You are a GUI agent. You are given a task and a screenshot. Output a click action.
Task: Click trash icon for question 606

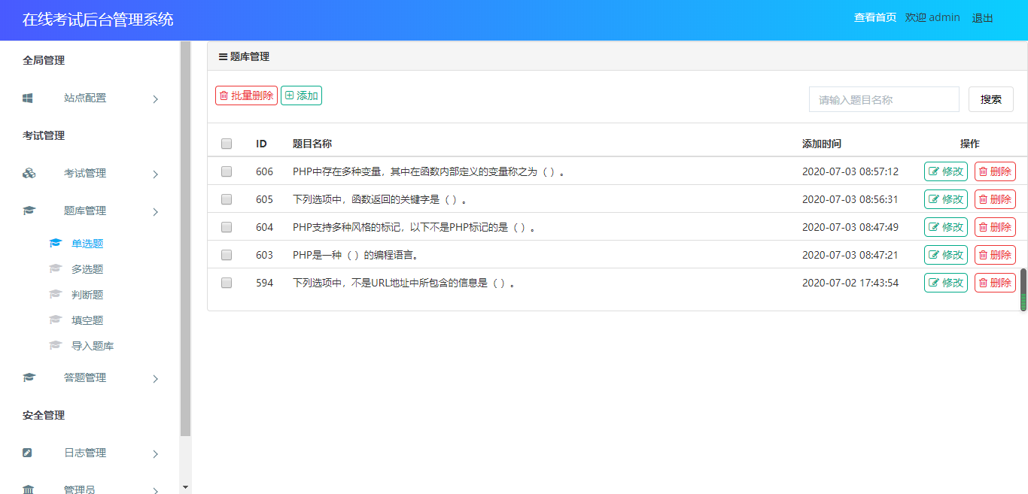pyautogui.click(x=983, y=171)
